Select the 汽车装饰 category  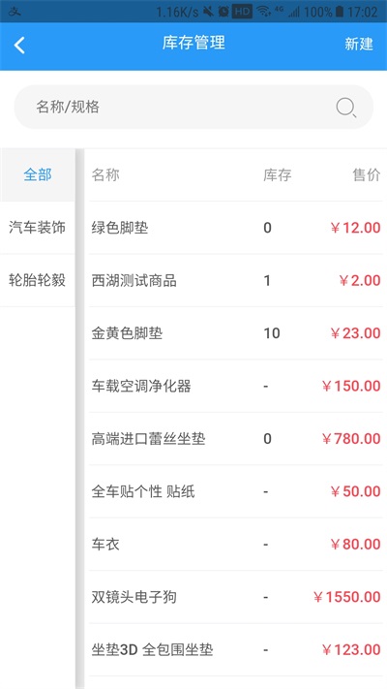pyautogui.click(x=38, y=228)
